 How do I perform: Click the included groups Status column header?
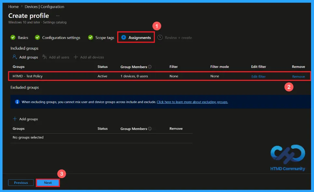[102, 67]
